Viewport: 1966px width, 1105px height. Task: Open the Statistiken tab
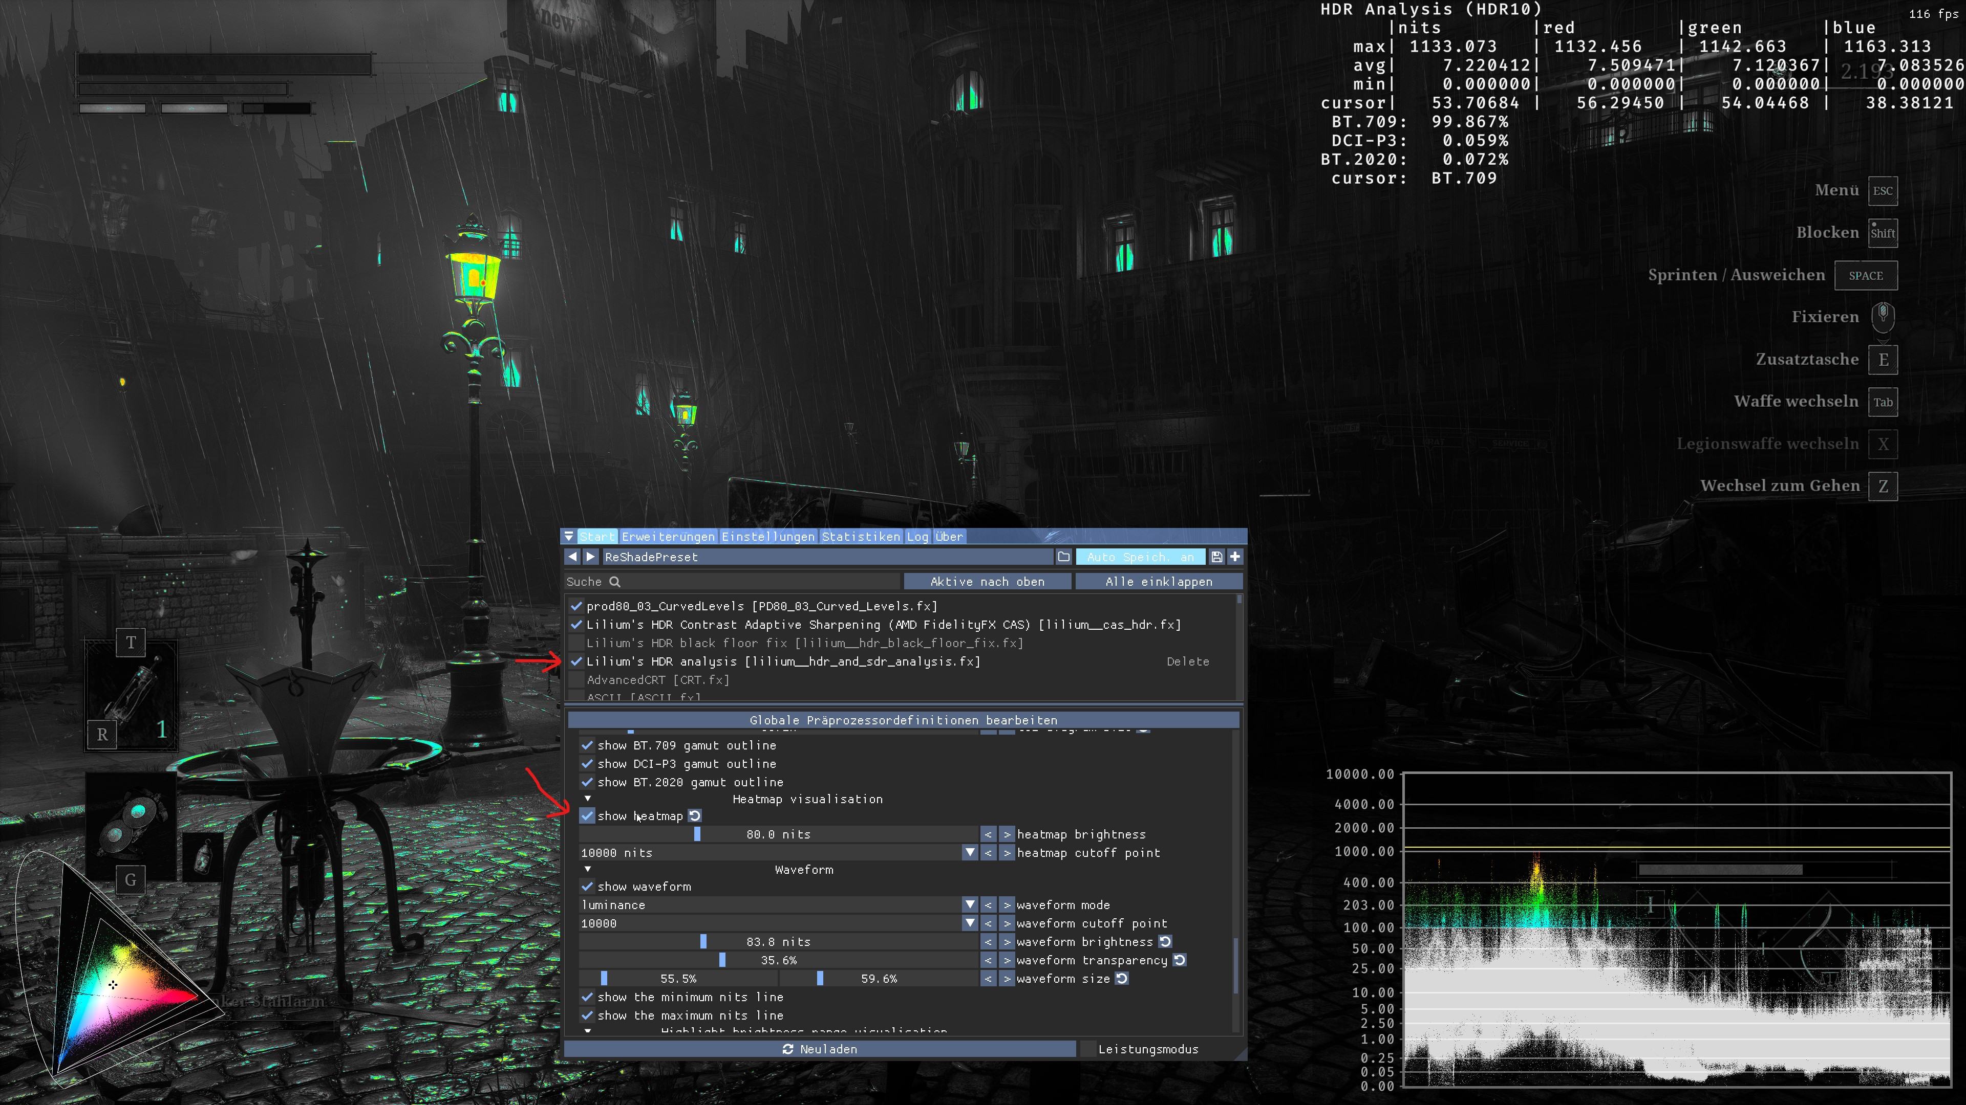[861, 536]
